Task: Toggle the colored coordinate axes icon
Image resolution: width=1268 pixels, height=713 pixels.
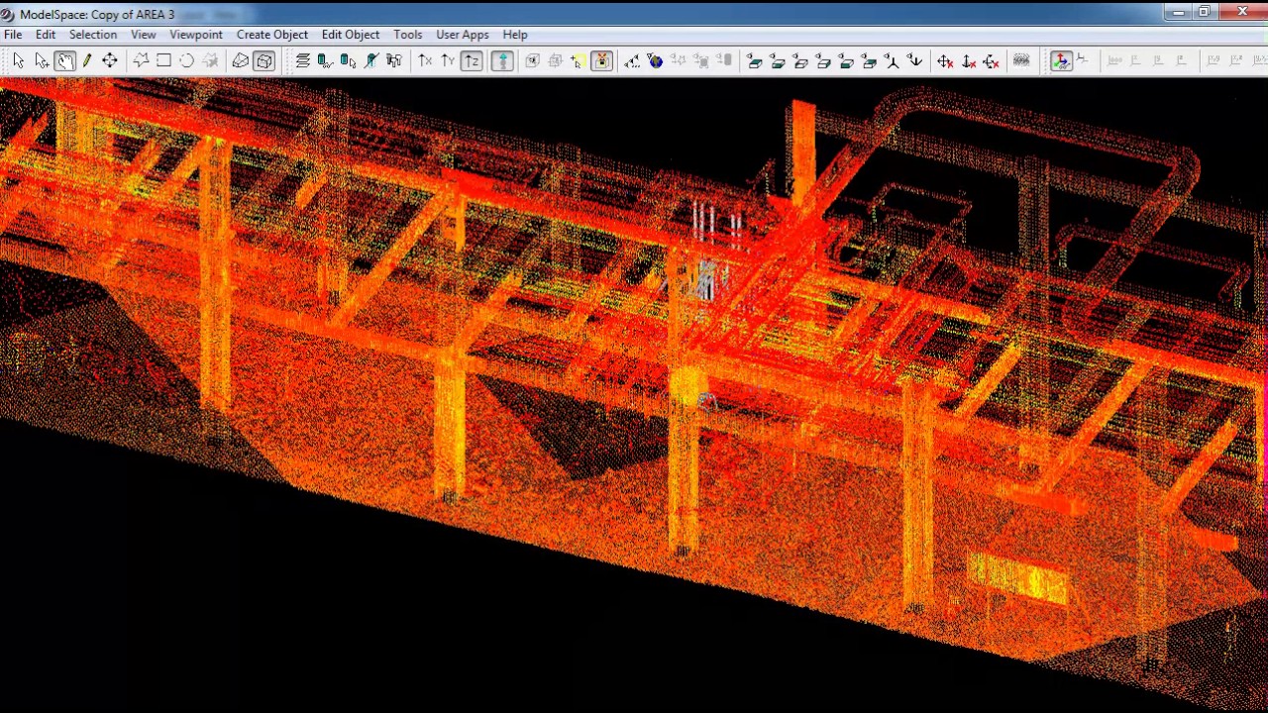Action: click(x=1061, y=61)
